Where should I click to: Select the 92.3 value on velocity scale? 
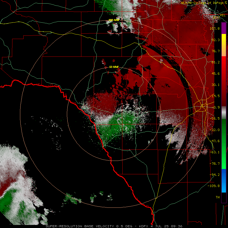tap(216, 40)
